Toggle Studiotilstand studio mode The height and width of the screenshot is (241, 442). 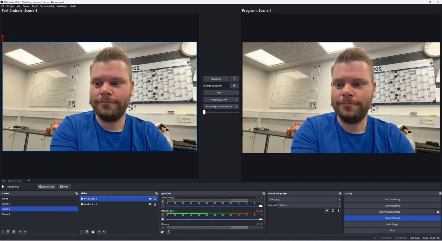[392, 218]
